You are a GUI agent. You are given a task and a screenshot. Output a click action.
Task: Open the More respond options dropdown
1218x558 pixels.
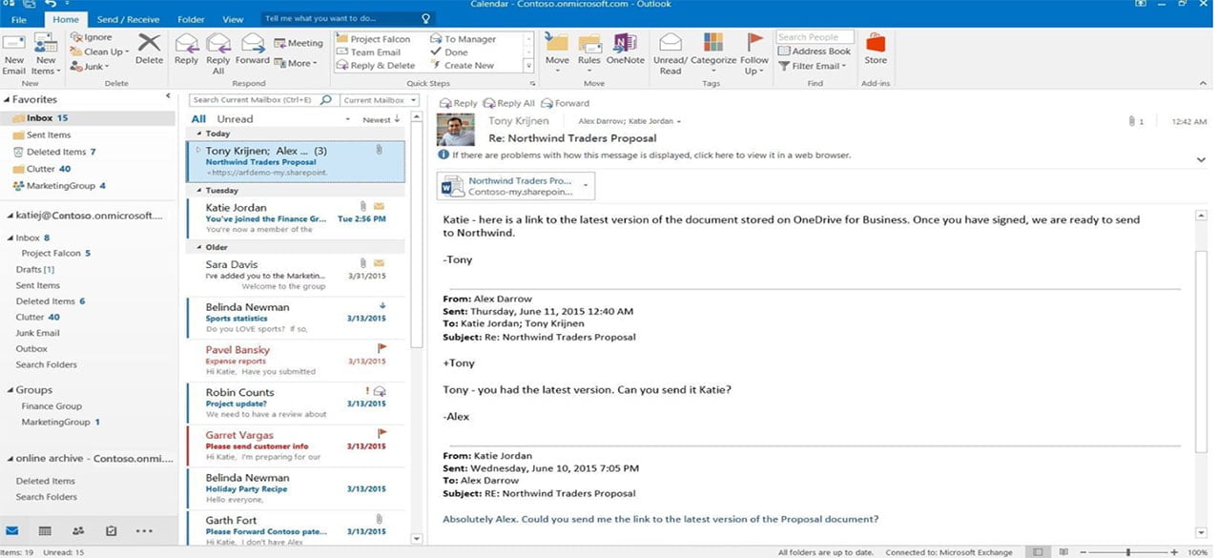[297, 63]
